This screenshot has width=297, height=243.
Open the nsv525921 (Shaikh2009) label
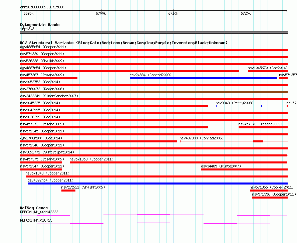(83, 188)
